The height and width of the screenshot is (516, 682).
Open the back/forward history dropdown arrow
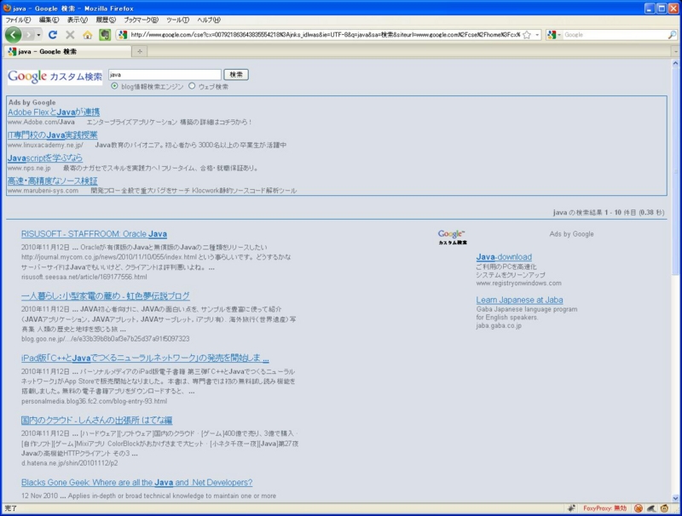[38, 35]
